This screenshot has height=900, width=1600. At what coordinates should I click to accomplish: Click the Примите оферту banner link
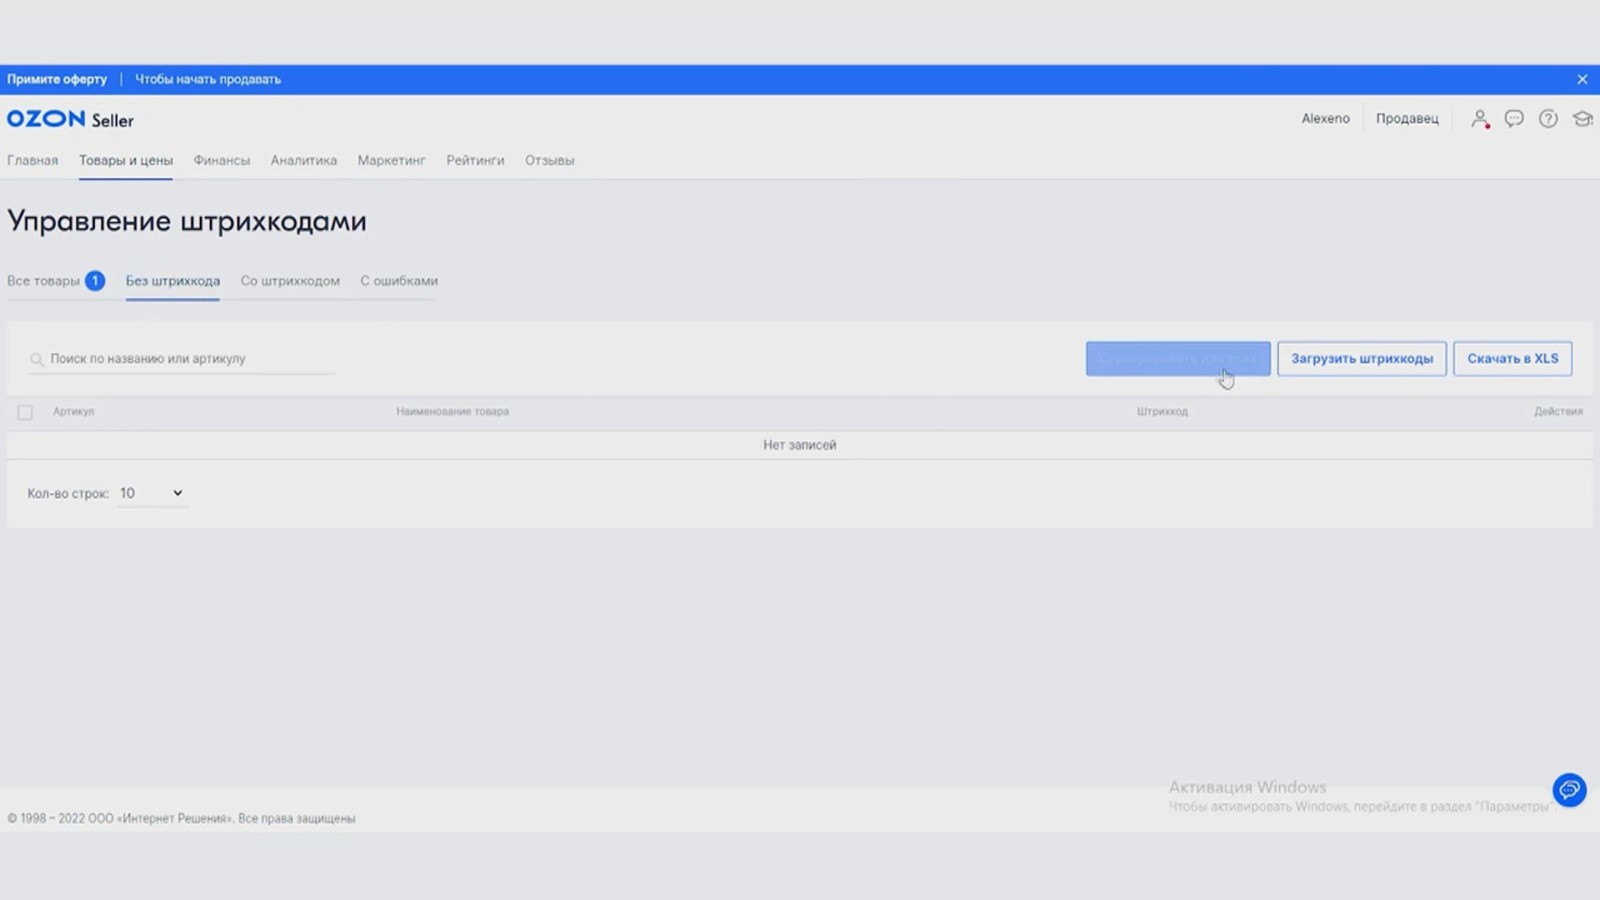point(57,79)
